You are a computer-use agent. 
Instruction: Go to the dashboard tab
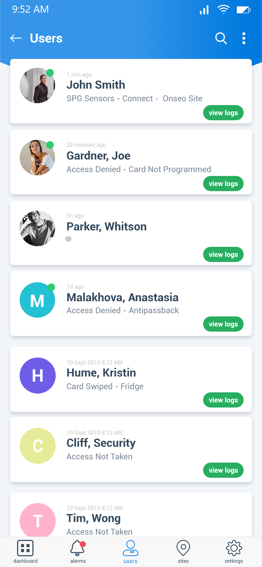pyautogui.click(x=25, y=552)
